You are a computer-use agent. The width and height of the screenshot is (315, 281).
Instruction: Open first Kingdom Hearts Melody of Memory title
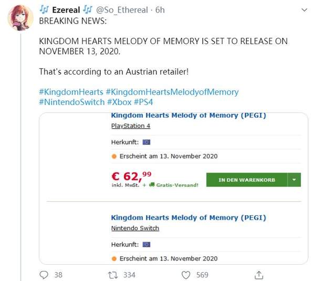pyautogui.click(x=188, y=115)
